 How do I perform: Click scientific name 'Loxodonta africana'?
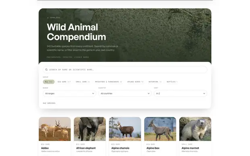84,152
